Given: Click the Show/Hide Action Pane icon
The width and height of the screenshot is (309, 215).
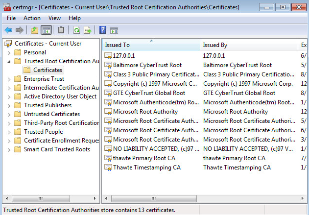Looking at the screenshot, I should 114,30.
